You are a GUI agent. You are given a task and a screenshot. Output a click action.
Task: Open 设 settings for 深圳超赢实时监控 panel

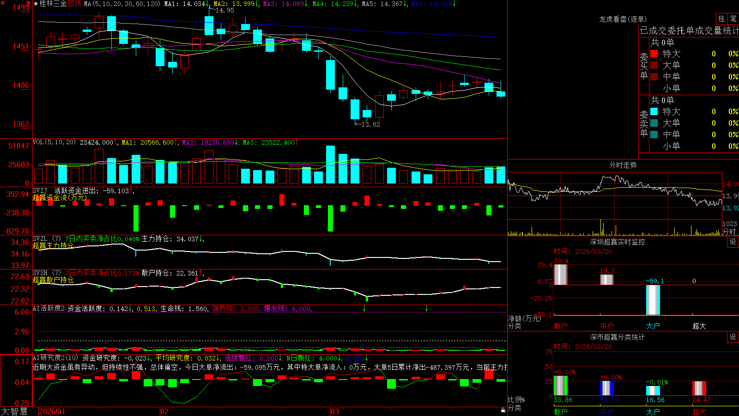[x=733, y=242]
